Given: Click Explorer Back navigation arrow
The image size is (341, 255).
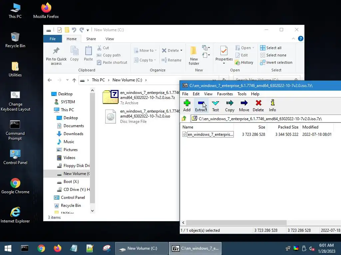Looking at the screenshot, I should coord(50,80).
